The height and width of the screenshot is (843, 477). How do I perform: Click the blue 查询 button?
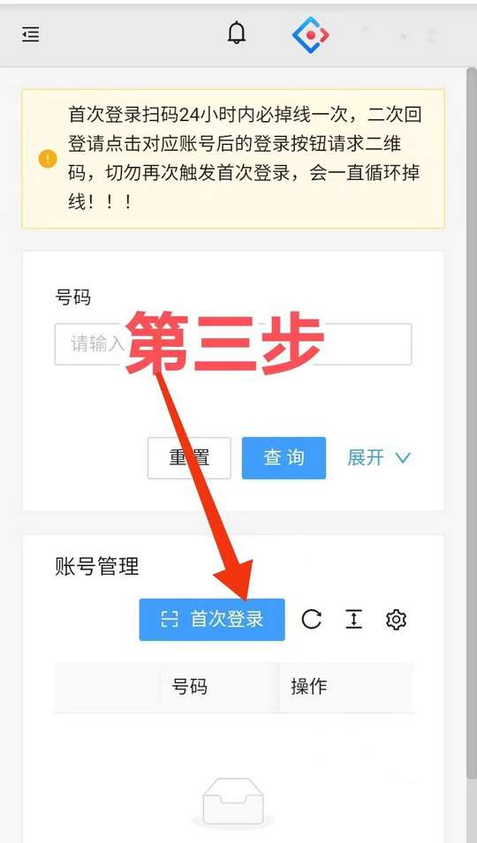coord(284,458)
